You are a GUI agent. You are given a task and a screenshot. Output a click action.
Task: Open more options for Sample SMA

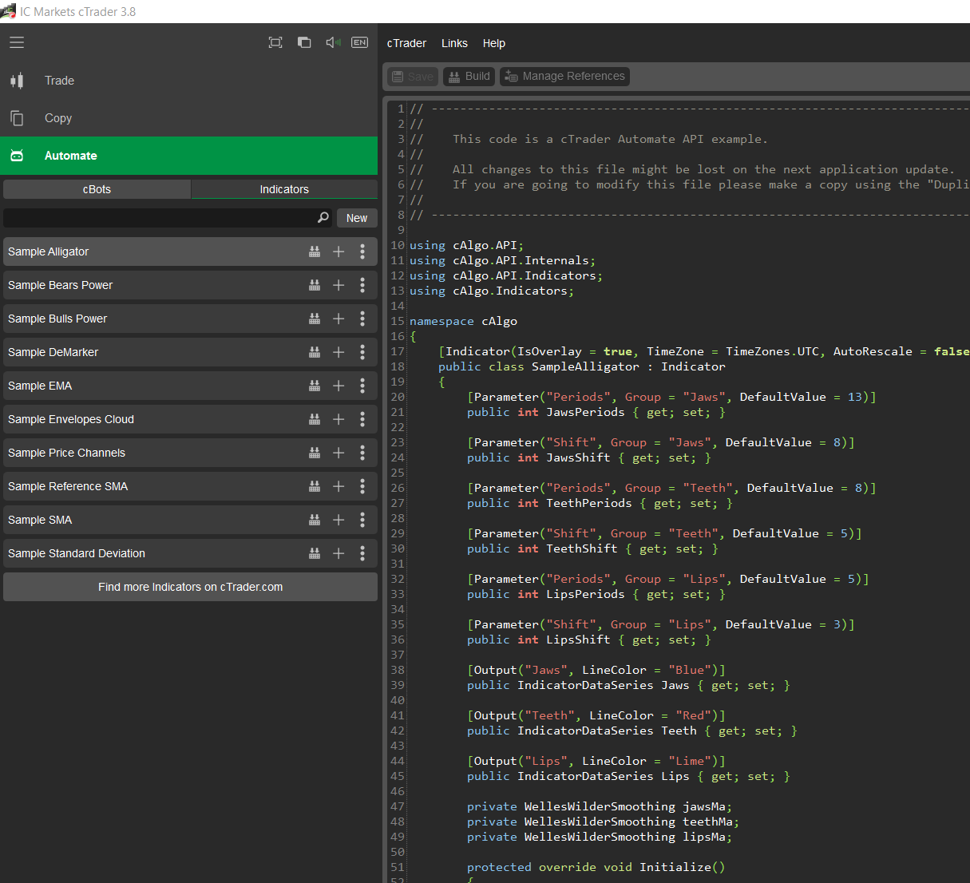pos(362,520)
